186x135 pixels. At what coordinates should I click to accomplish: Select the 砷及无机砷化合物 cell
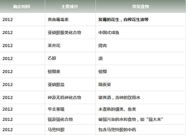[x=70, y=97]
